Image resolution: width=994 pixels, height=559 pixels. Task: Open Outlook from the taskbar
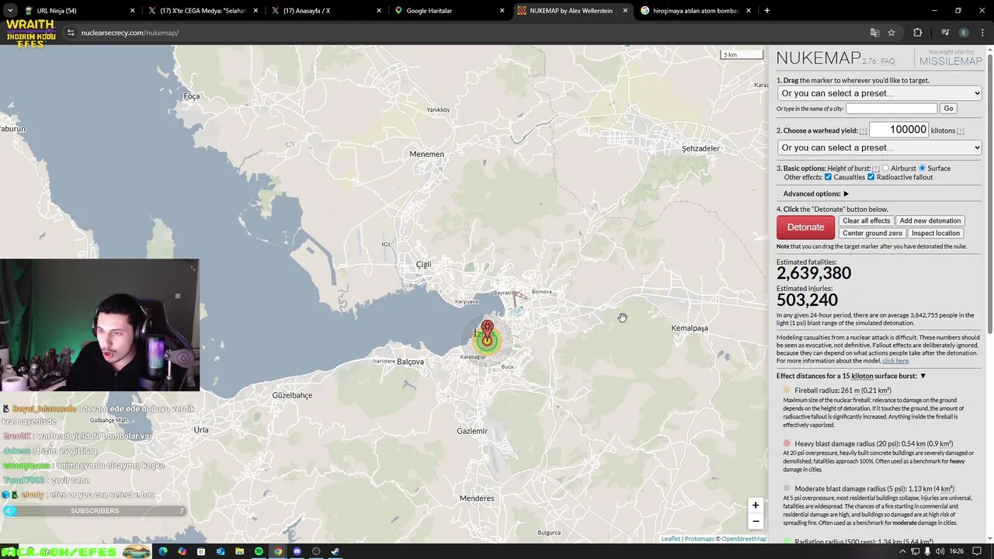pyautogui.click(x=221, y=551)
